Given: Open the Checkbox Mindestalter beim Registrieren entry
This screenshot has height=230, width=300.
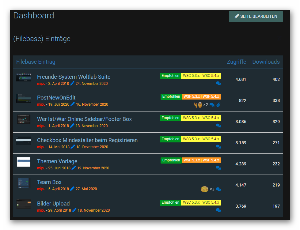Looking at the screenshot, I should click(87, 140).
